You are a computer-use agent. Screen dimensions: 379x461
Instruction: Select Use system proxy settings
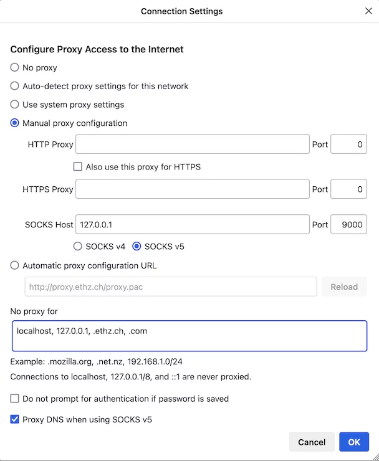pyautogui.click(x=15, y=105)
